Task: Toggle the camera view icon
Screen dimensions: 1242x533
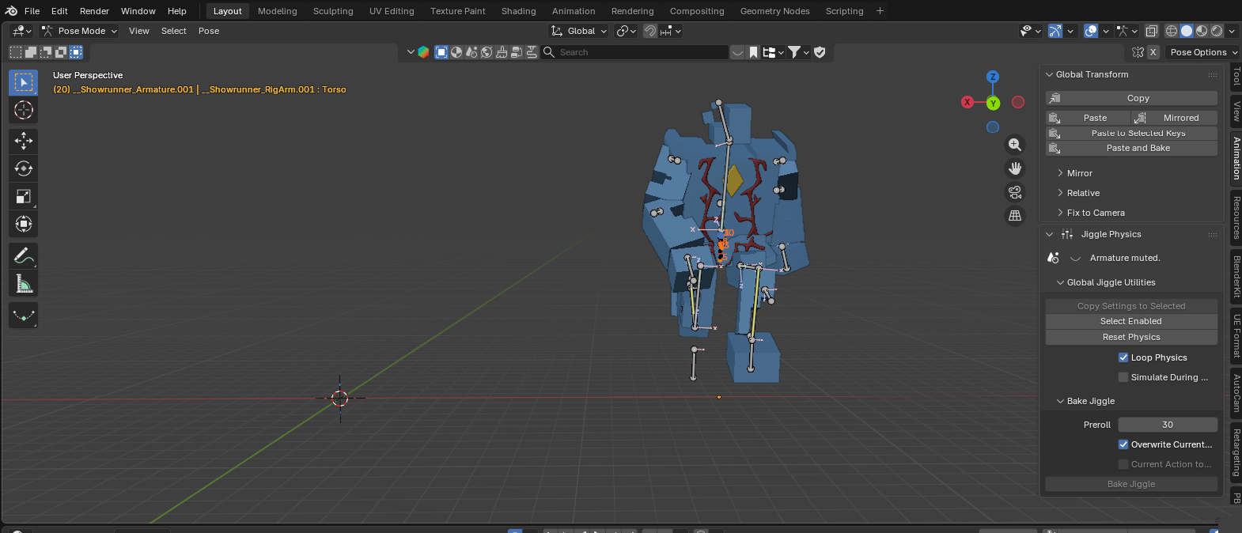Action: tap(1015, 192)
